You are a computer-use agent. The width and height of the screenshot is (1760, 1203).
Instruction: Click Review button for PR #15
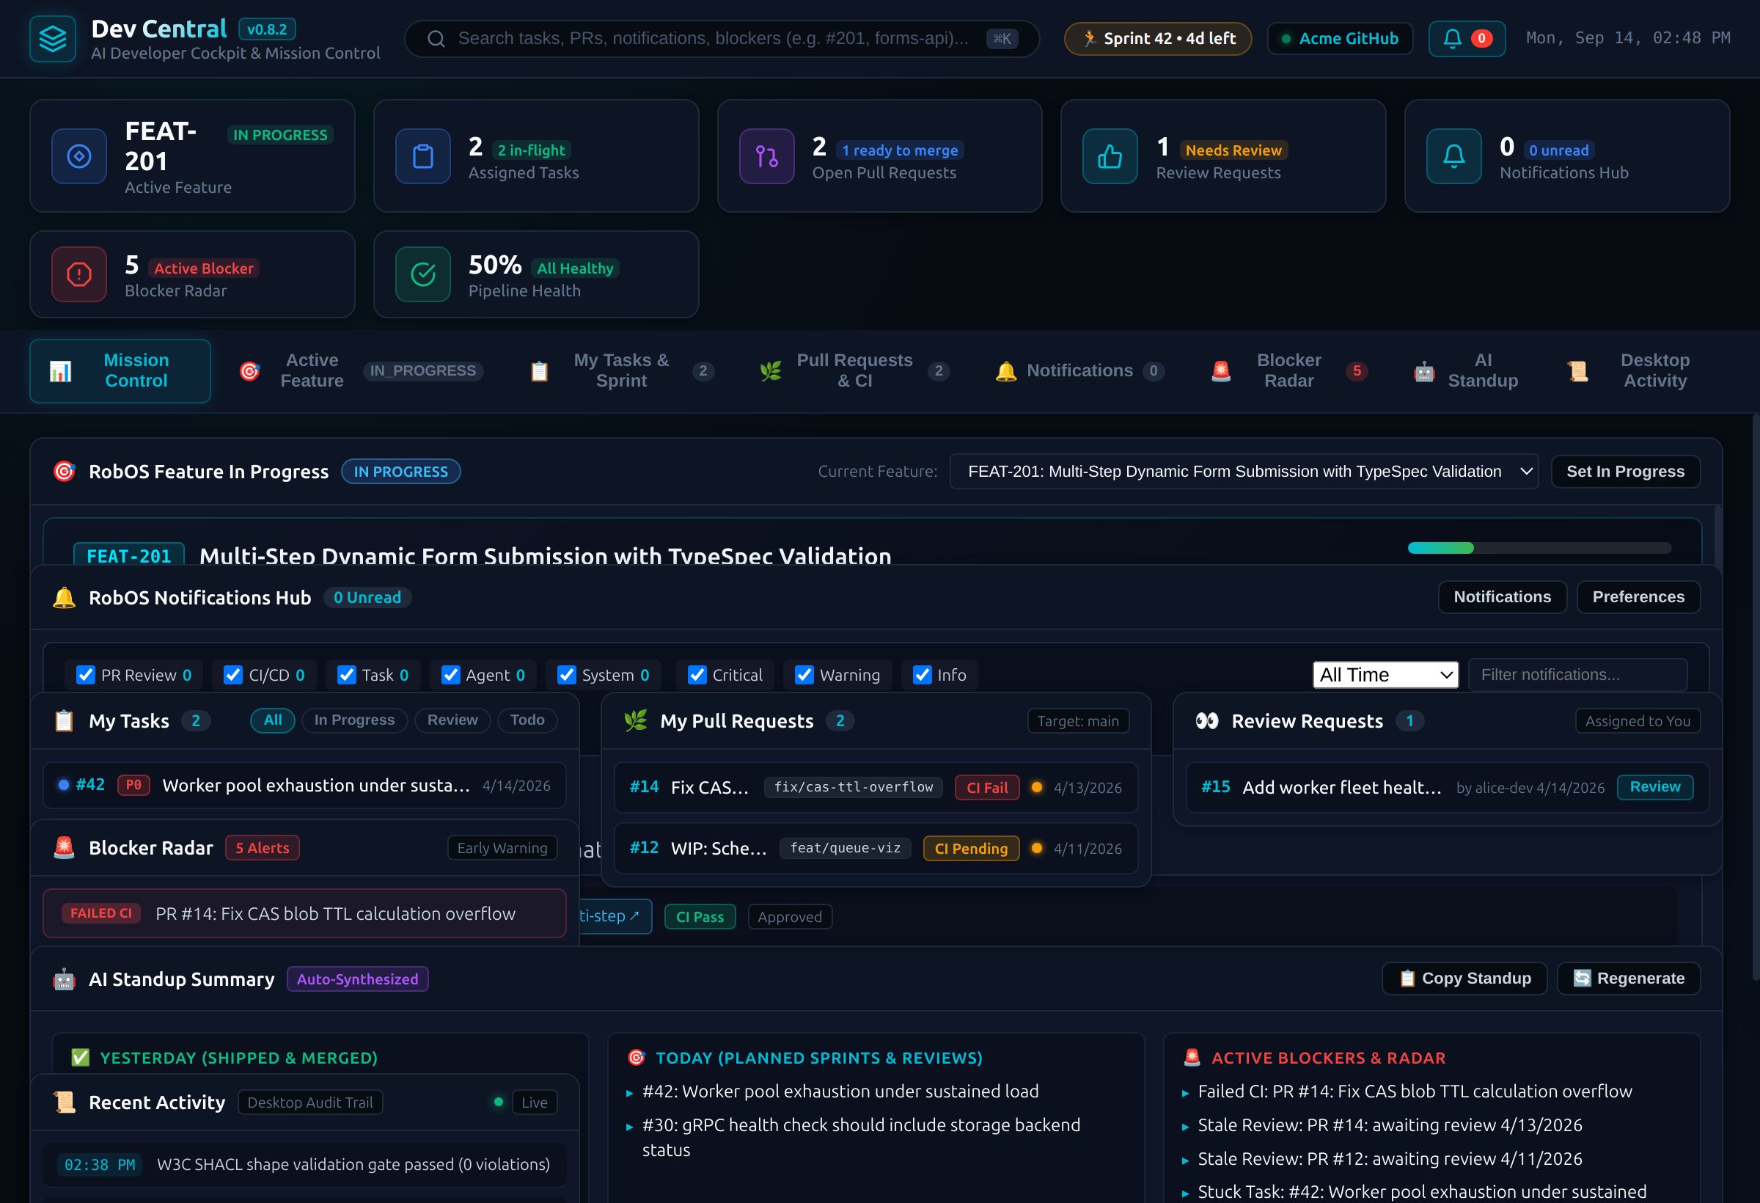click(1654, 786)
